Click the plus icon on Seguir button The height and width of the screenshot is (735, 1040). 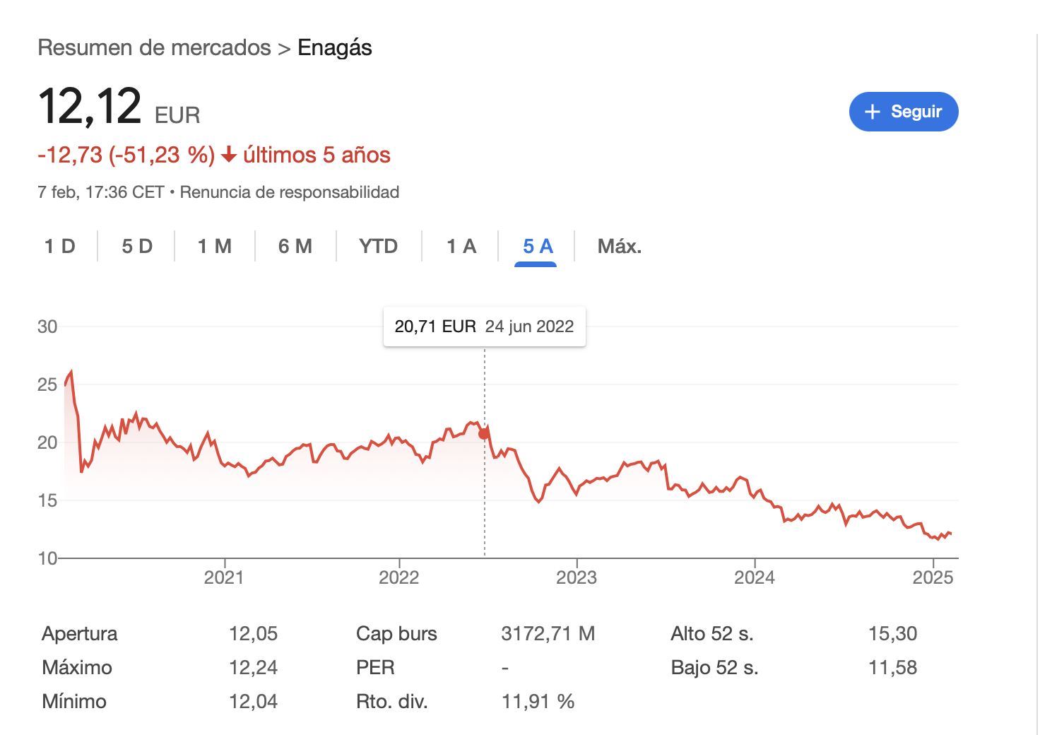pyautogui.click(x=873, y=112)
